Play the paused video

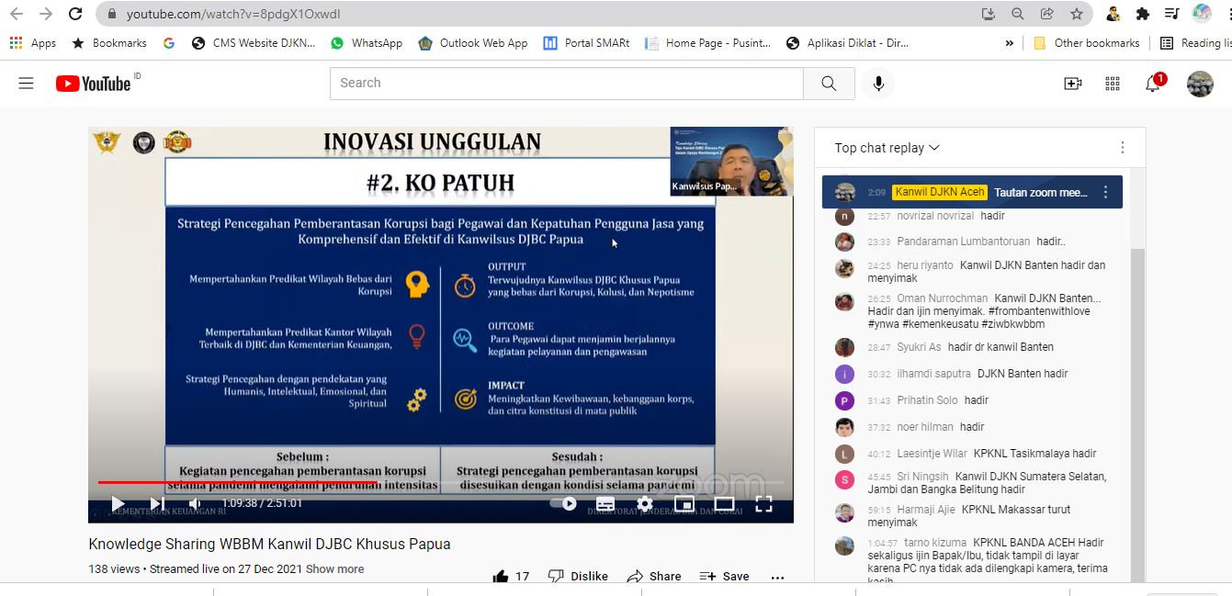coord(118,503)
